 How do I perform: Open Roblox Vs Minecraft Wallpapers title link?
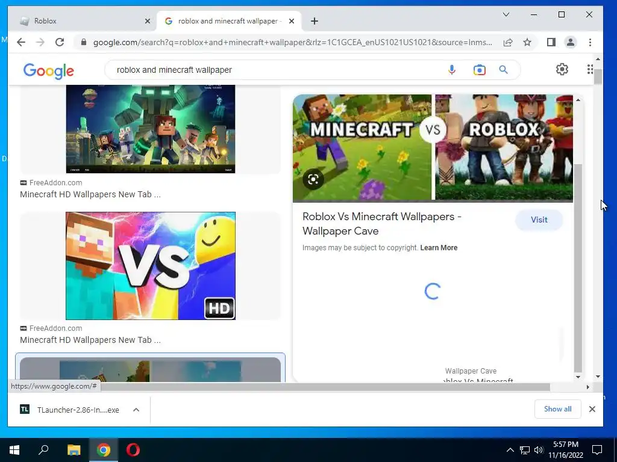(381, 224)
